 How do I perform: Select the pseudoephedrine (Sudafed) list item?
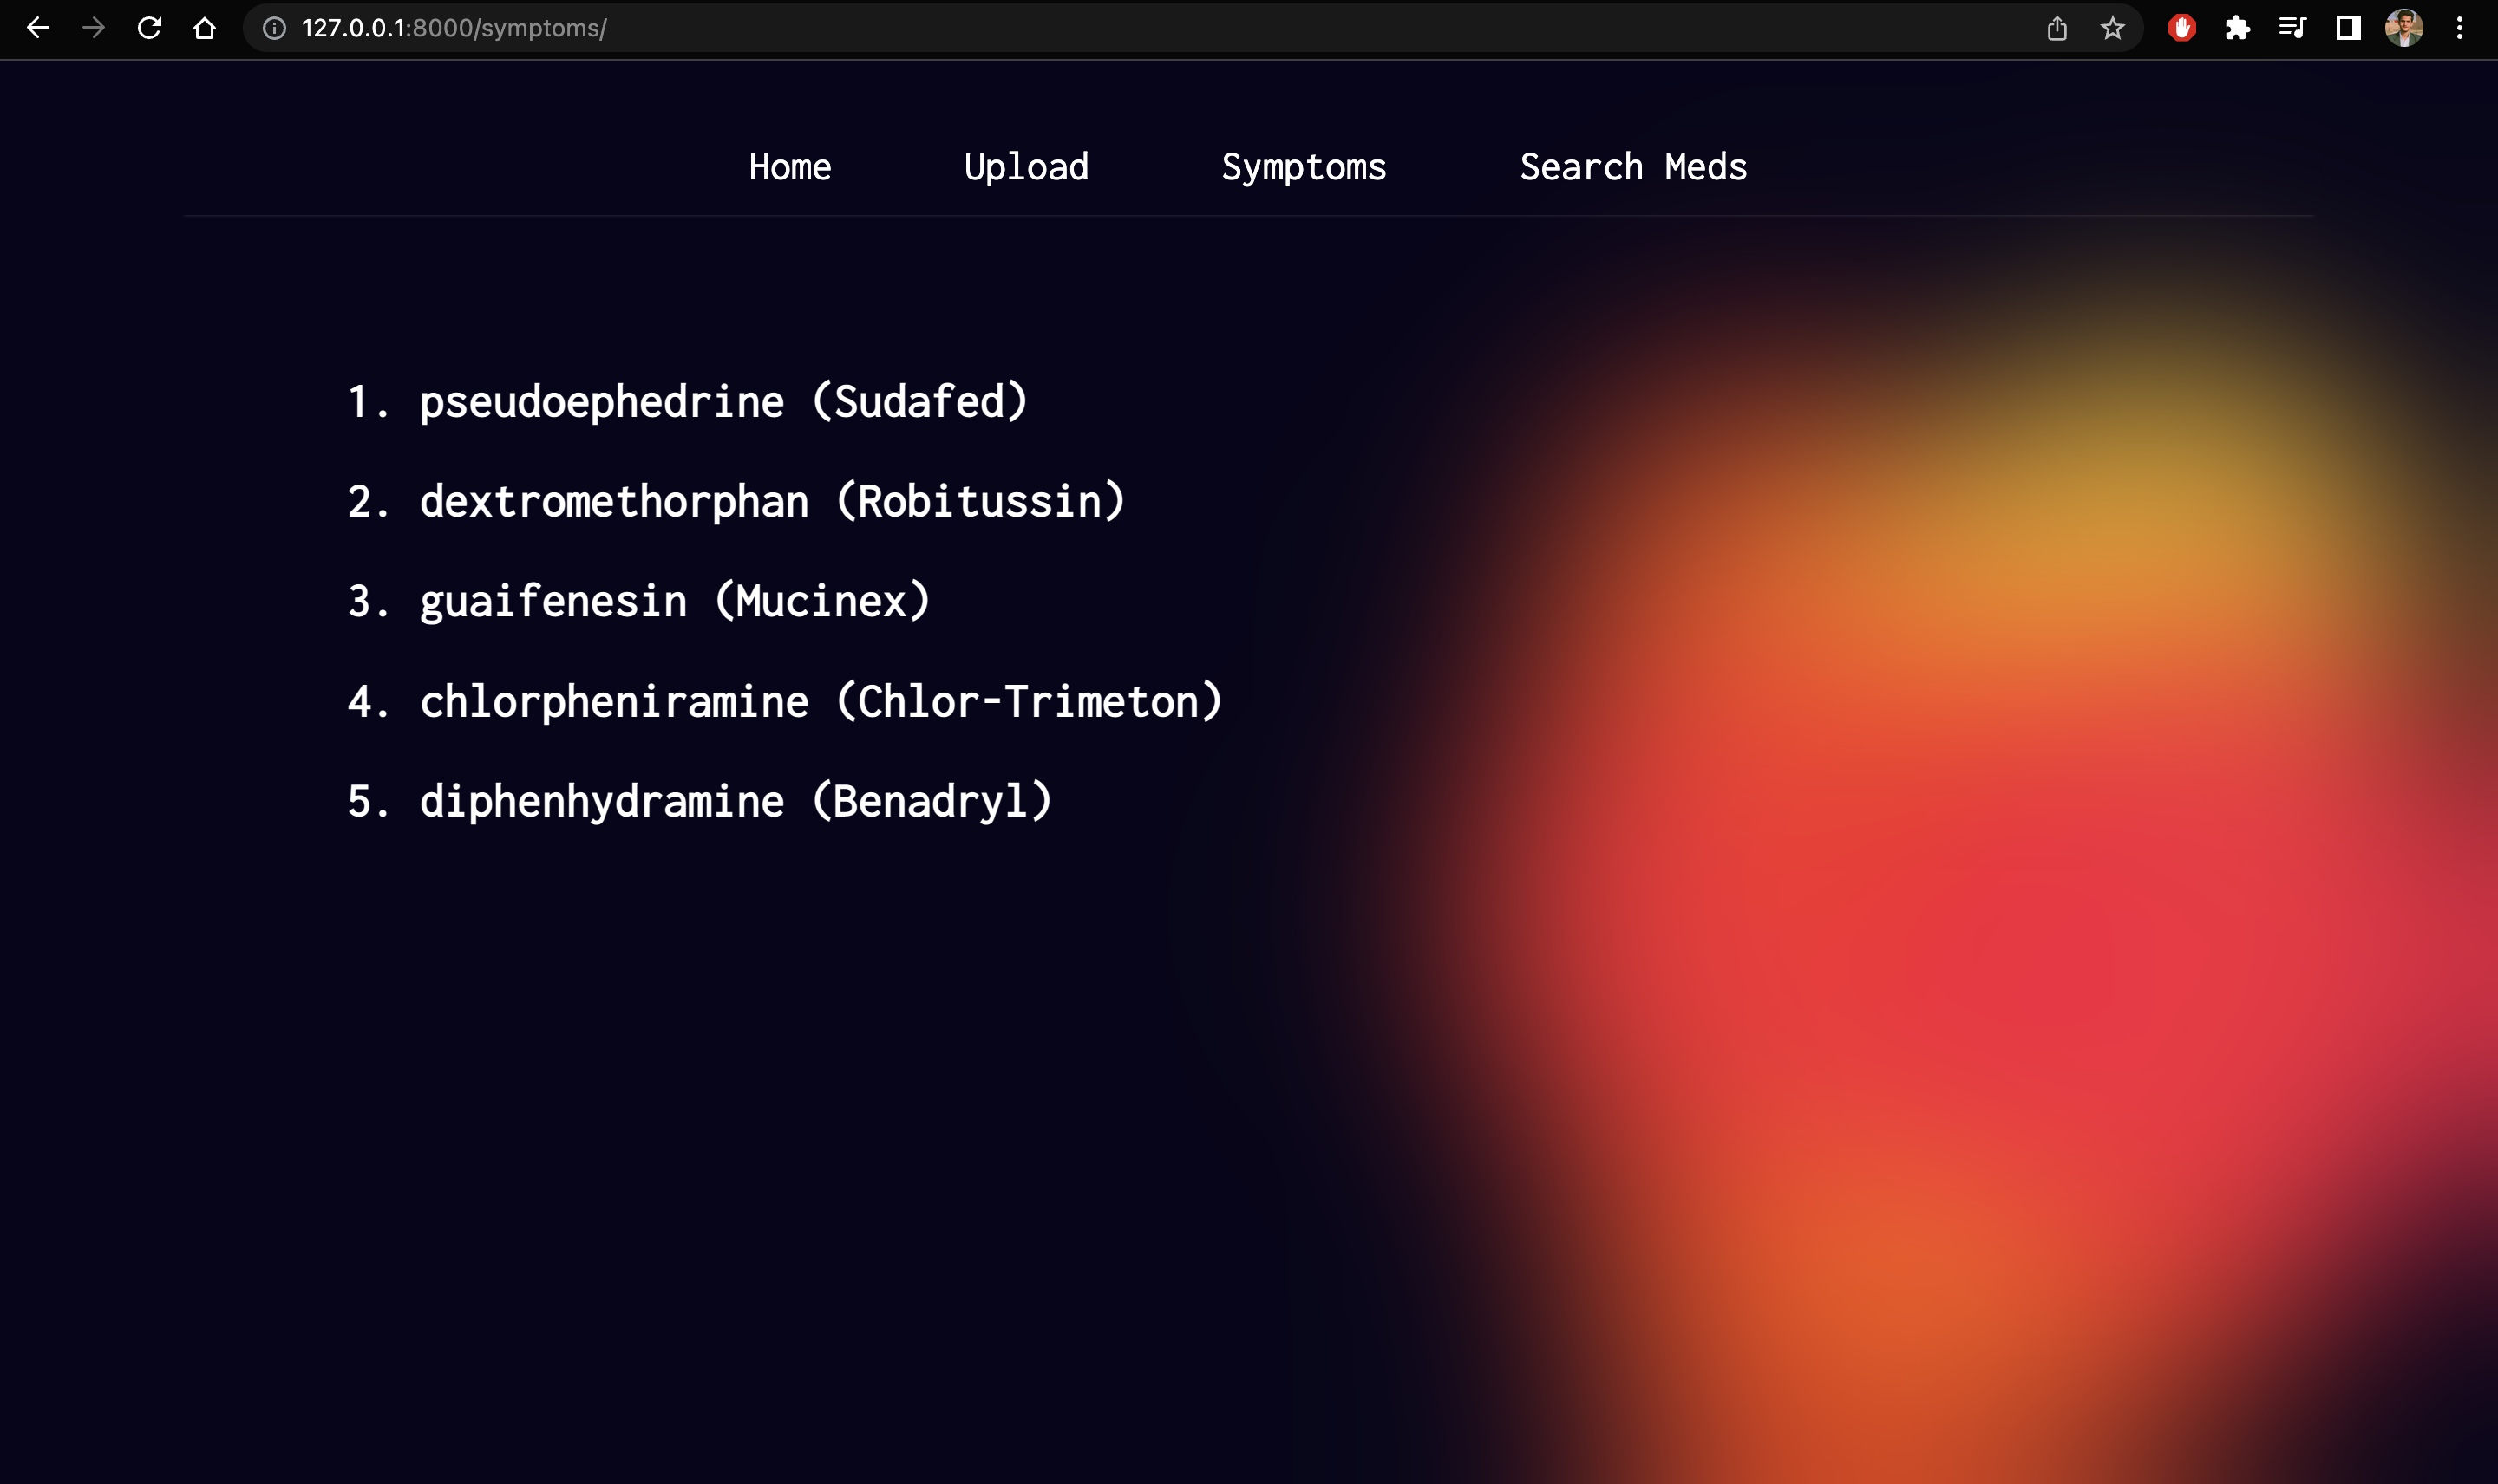[723, 402]
